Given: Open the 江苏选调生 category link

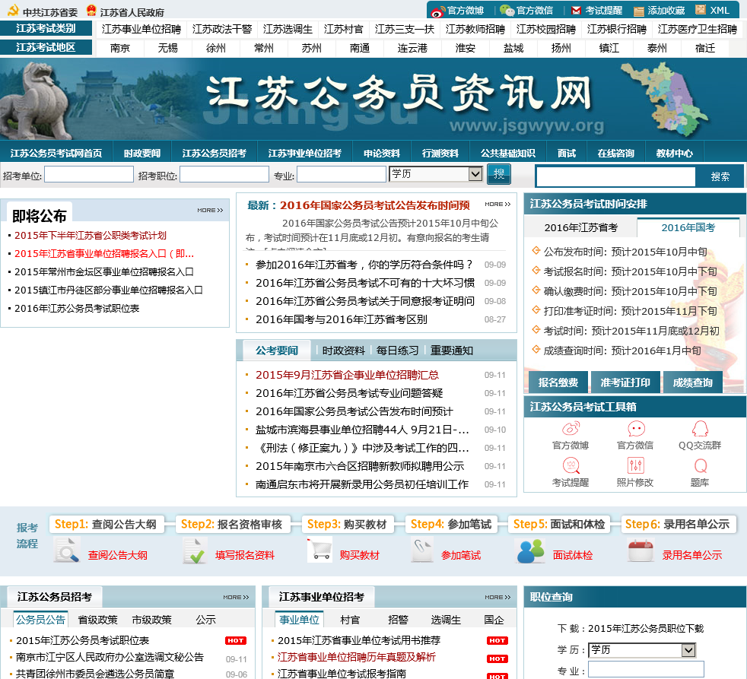Looking at the screenshot, I should 288,30.
